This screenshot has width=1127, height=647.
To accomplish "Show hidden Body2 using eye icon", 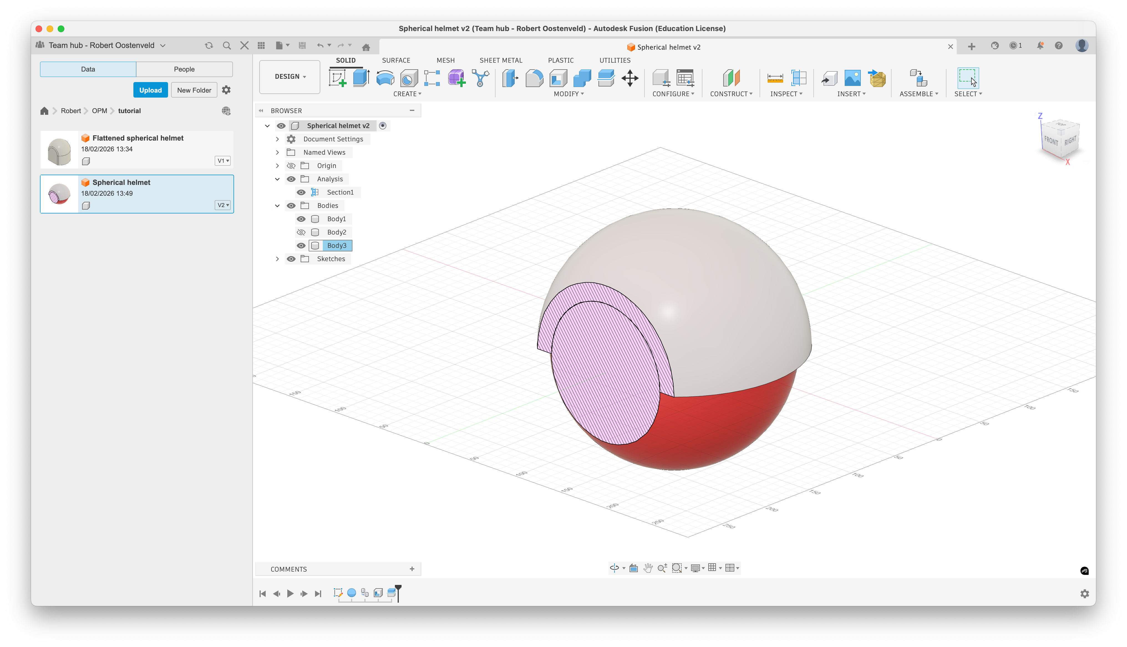I will 301,232.
